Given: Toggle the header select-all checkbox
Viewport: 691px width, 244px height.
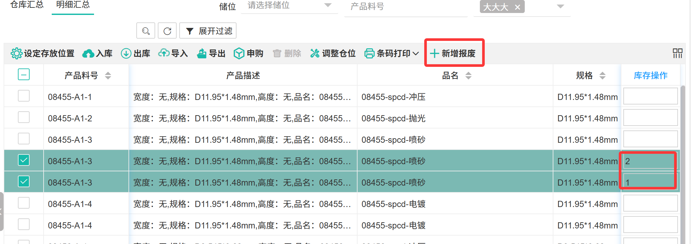Looking at the screenshot, I should click(x=24, y=75).
